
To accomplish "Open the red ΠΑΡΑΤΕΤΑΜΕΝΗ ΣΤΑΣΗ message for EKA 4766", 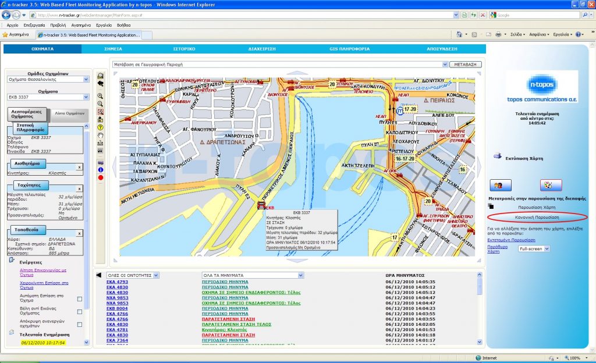I will coord(228,319).
